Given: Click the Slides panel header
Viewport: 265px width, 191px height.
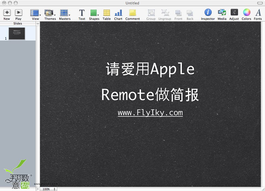Looking at the screenshot, I should (x=18, y=23).
